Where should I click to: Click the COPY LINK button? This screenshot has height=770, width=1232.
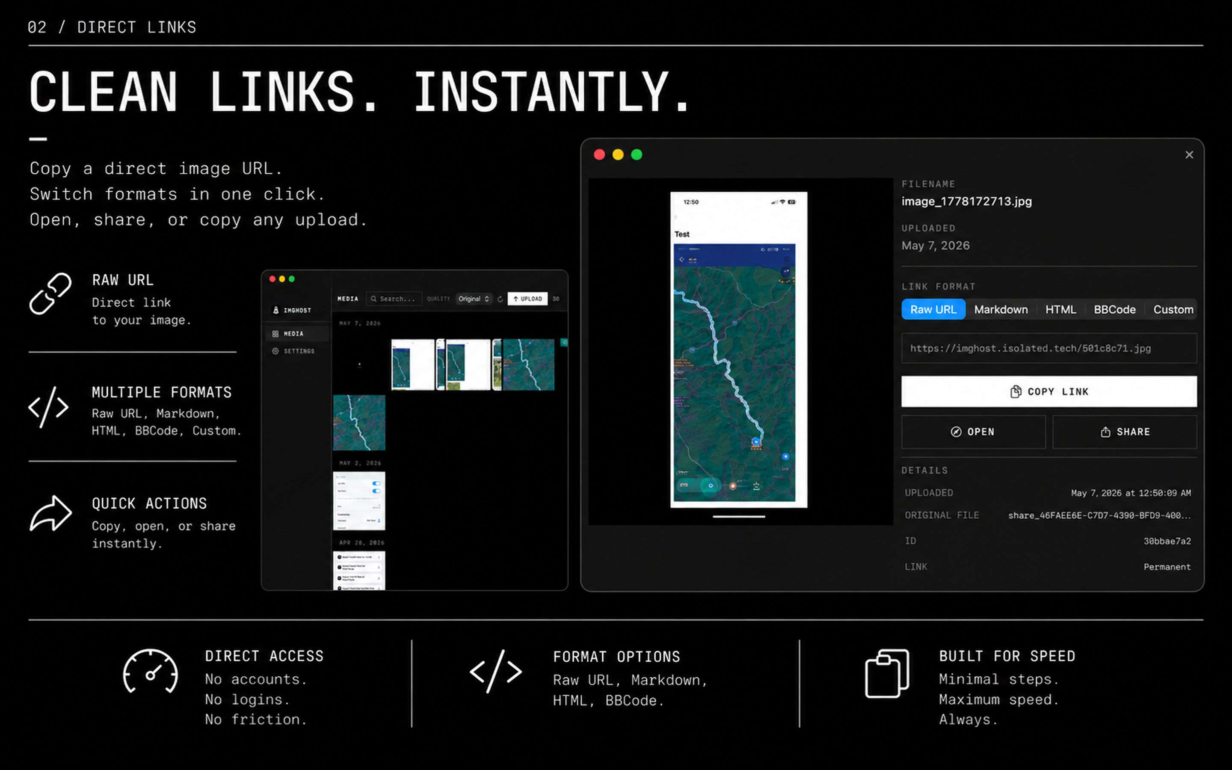pos(1049,391)
